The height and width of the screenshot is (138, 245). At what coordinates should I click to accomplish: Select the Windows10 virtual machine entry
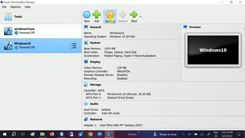tap(41, 46)
